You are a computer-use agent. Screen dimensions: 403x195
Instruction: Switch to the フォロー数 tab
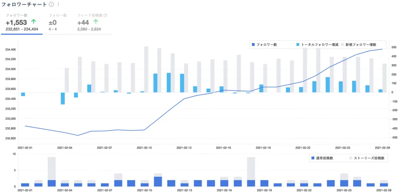click(57, 23)
